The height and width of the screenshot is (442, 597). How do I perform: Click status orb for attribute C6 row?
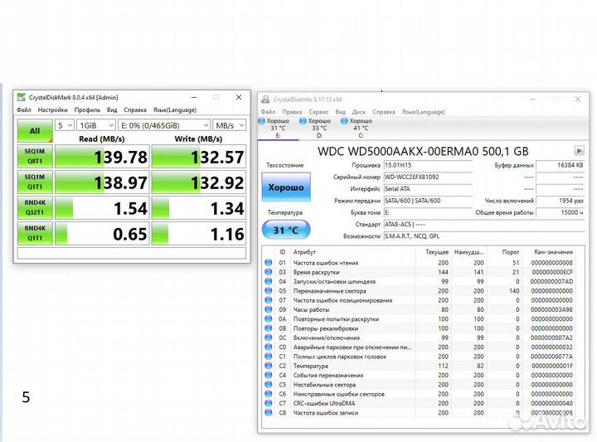pos(269,394)
